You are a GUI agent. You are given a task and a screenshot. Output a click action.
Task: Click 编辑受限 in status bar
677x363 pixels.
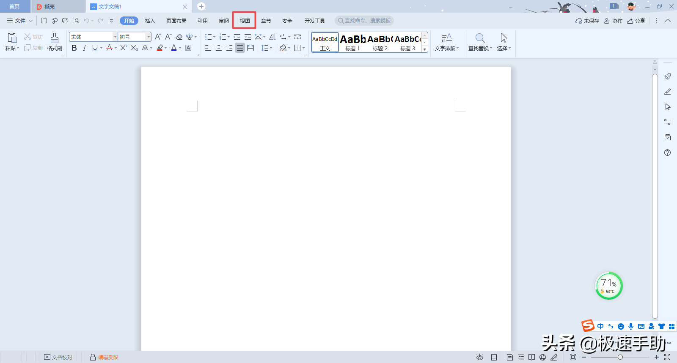click(104, 357)
